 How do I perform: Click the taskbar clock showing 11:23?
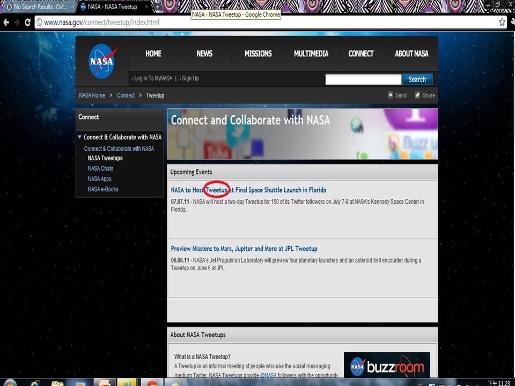coord(498,383)
